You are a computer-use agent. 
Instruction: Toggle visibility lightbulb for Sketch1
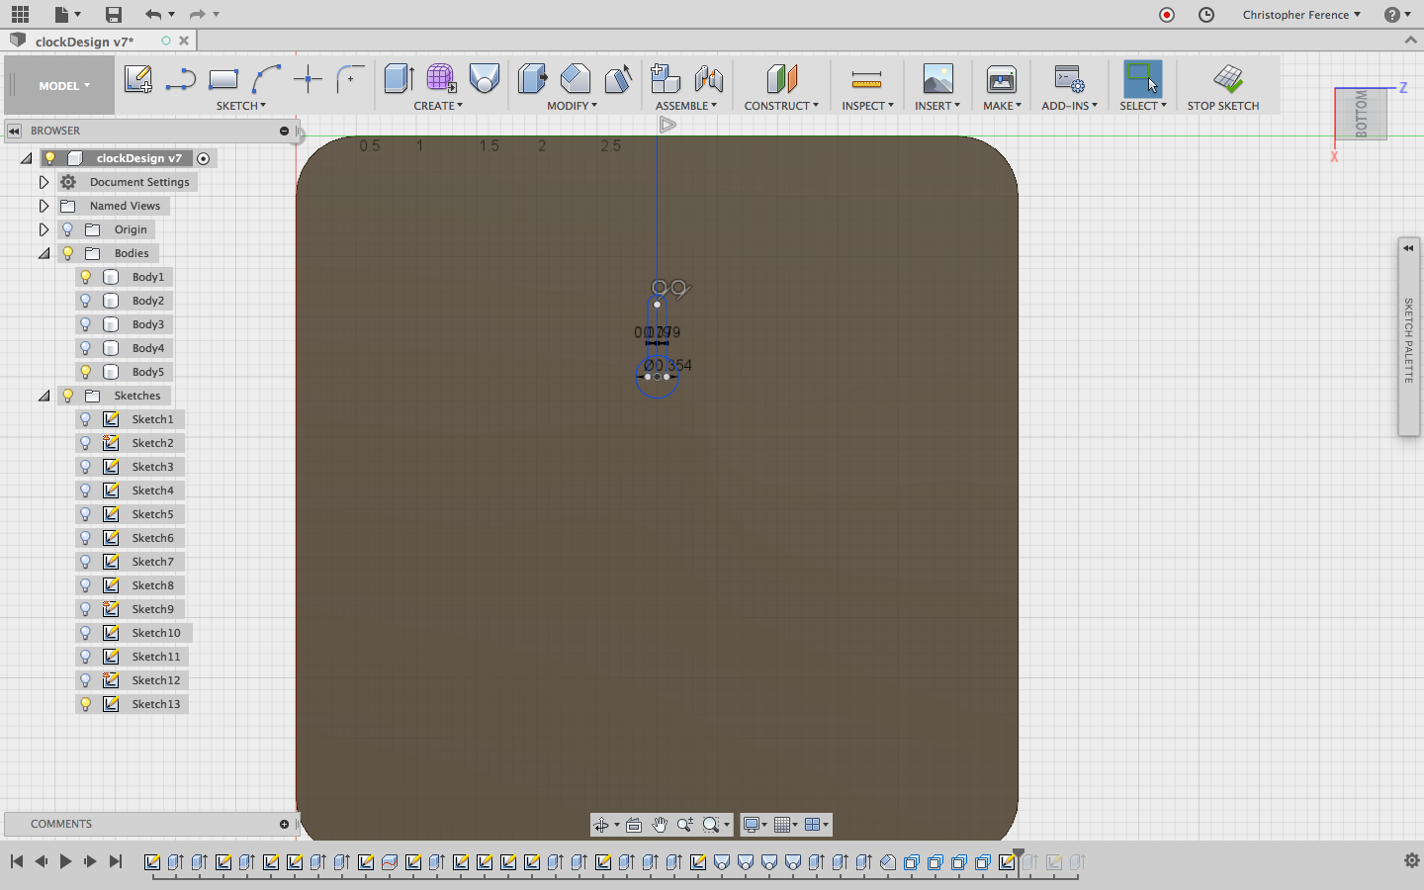click(x=85, y=419)
